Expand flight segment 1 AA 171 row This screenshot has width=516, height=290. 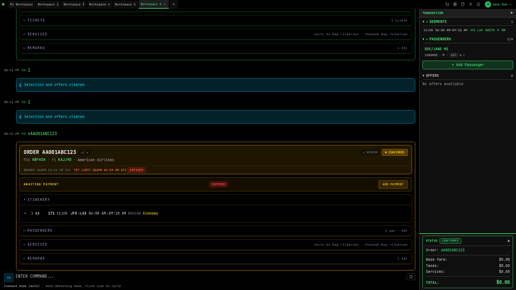(x=216, y=213)
